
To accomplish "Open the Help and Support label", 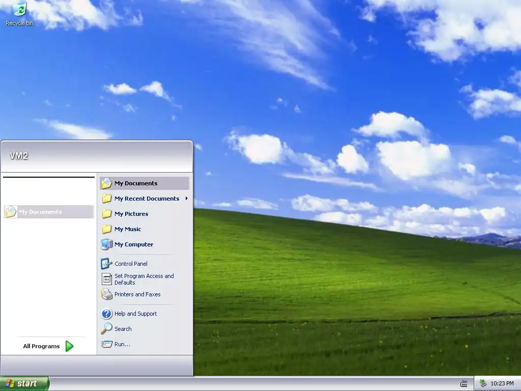I will (x=135, y=314).
